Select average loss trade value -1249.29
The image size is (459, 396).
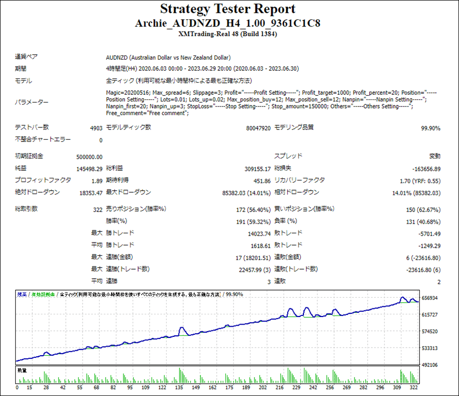coord(429,246)
